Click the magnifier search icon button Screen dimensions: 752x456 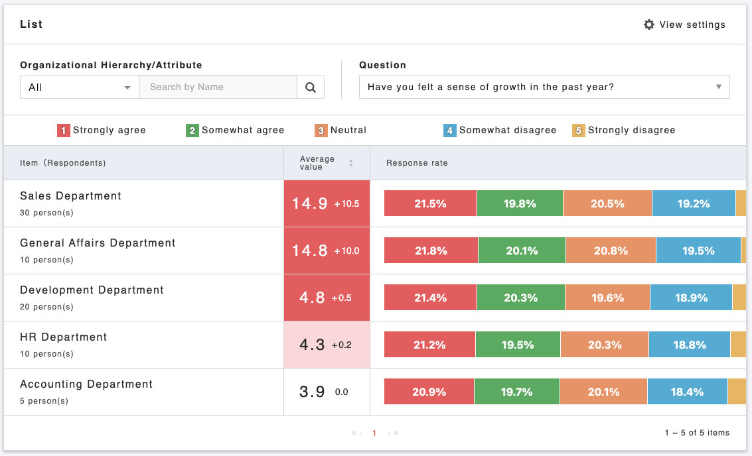[x=310, y=87]
